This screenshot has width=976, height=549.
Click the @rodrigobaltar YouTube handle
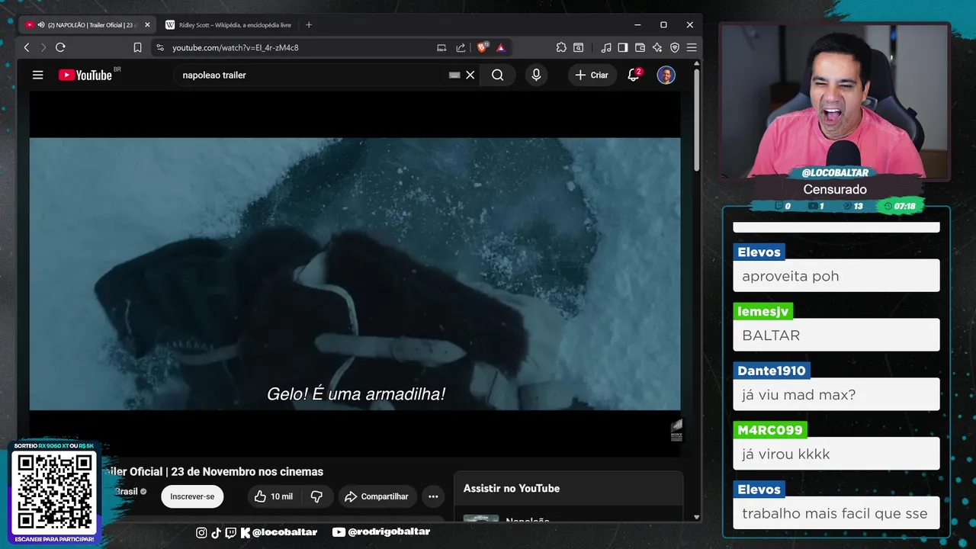382,532
